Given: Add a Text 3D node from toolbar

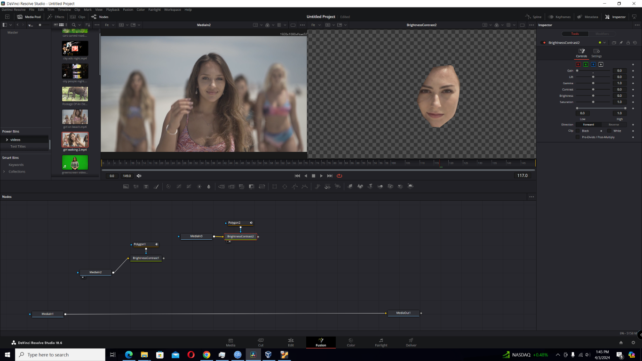Looking at the screenshot, I should (370, 187).
